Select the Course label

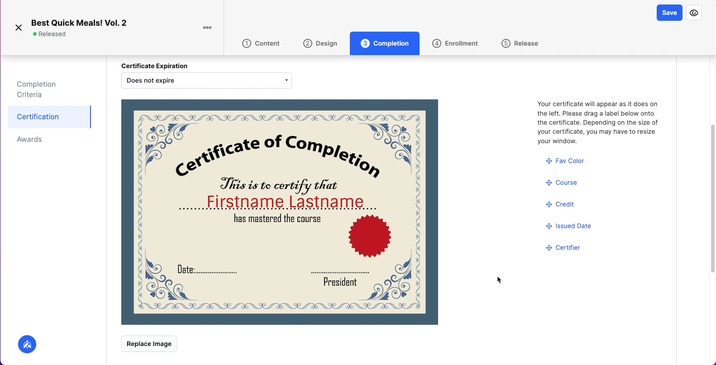click(566, 182)
